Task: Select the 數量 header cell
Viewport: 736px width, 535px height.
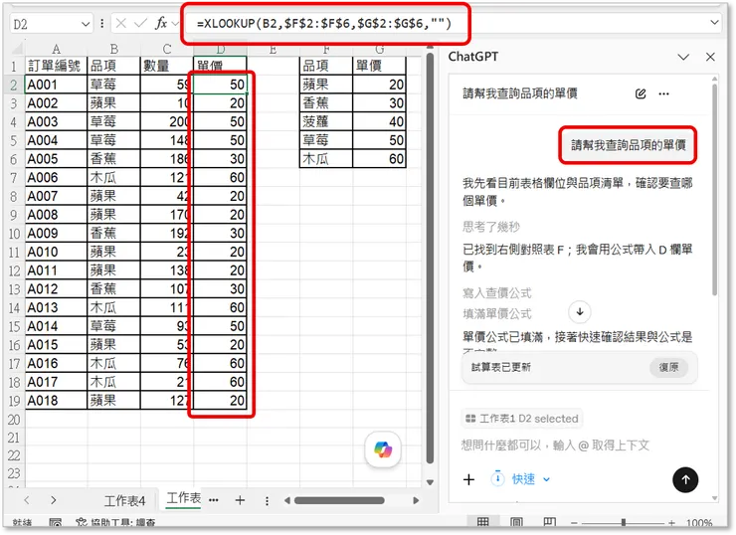Action: (167, 66)
